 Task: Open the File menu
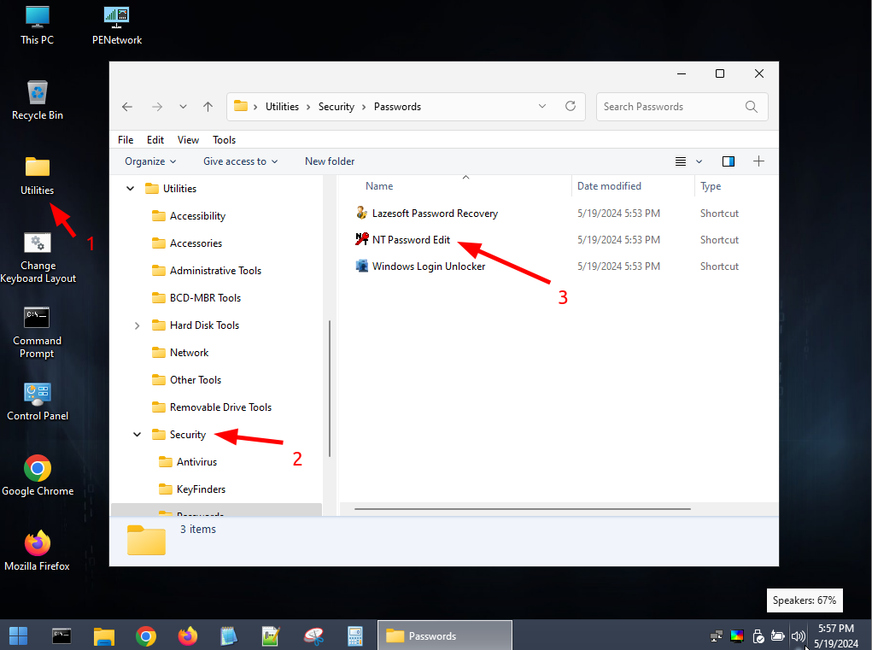tap(126, 140)
